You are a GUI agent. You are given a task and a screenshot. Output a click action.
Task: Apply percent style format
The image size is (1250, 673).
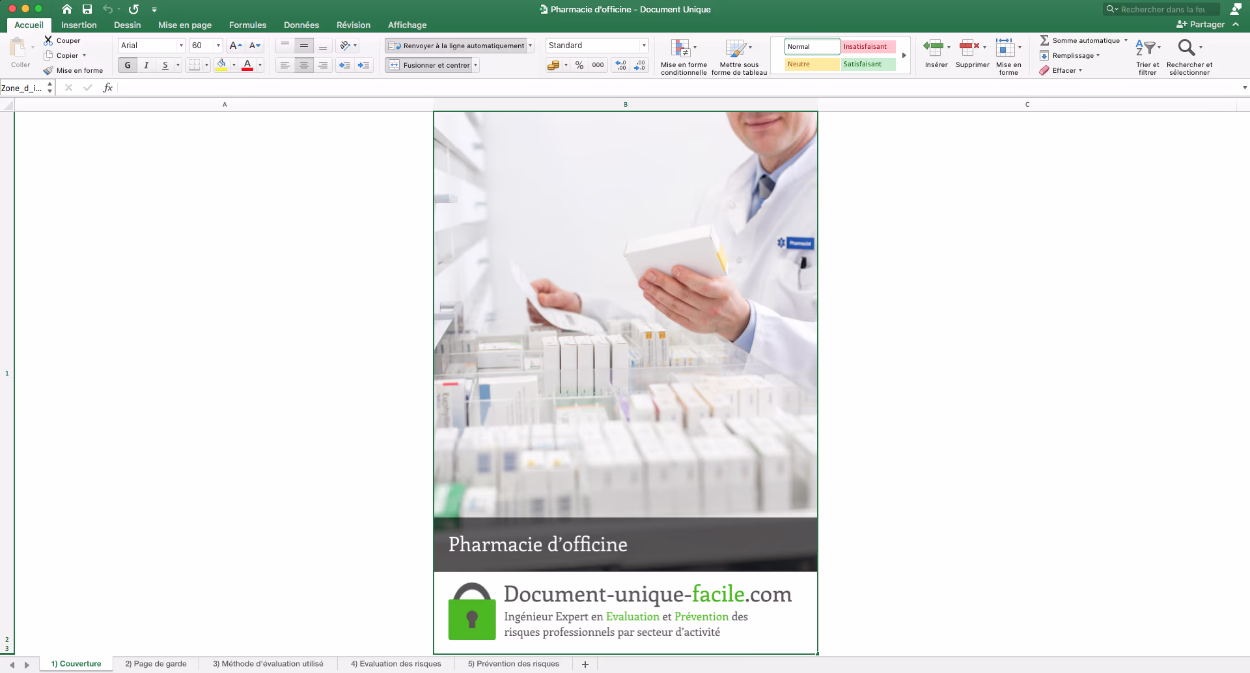pos(579,65)
